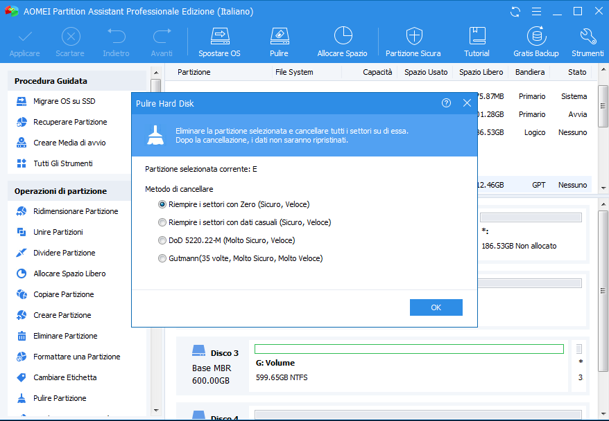
Task: Sort by File System column header
Action: click(x=294, y=72)
